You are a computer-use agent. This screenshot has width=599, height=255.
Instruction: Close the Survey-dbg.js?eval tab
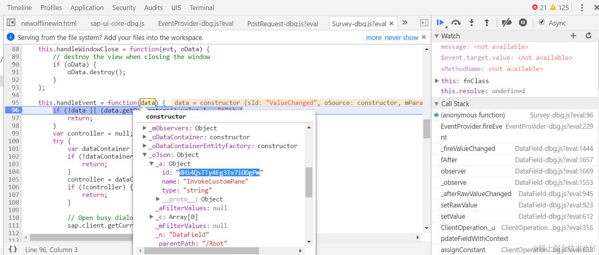(391, 23)
